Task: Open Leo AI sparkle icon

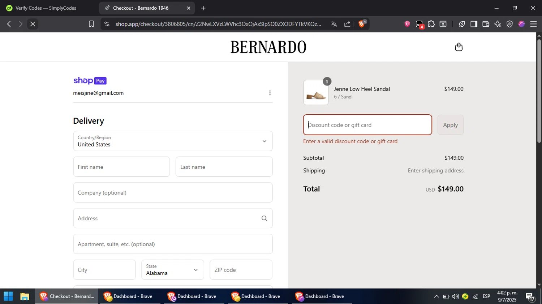Action: coord(498,24)
